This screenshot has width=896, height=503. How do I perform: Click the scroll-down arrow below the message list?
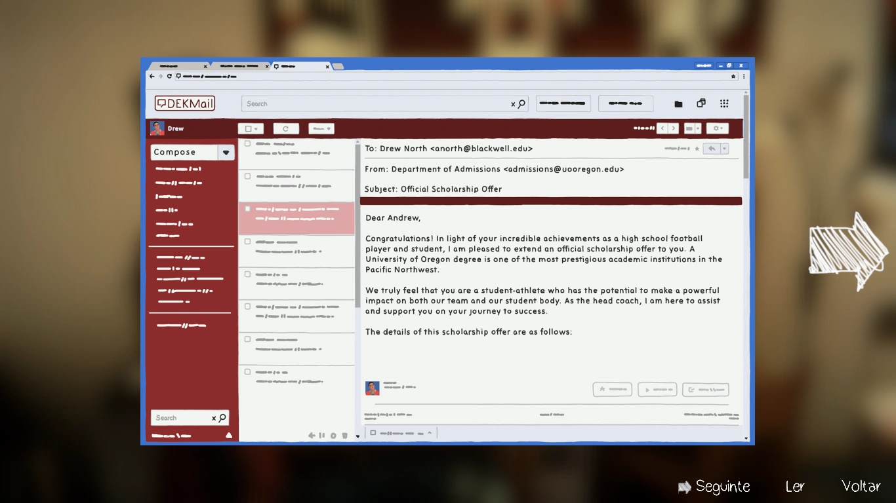tap(357, 436)
